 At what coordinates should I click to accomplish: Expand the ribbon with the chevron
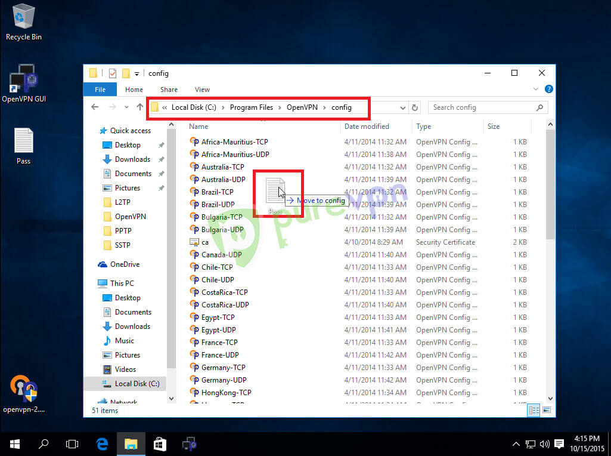(x=536, y=90)
